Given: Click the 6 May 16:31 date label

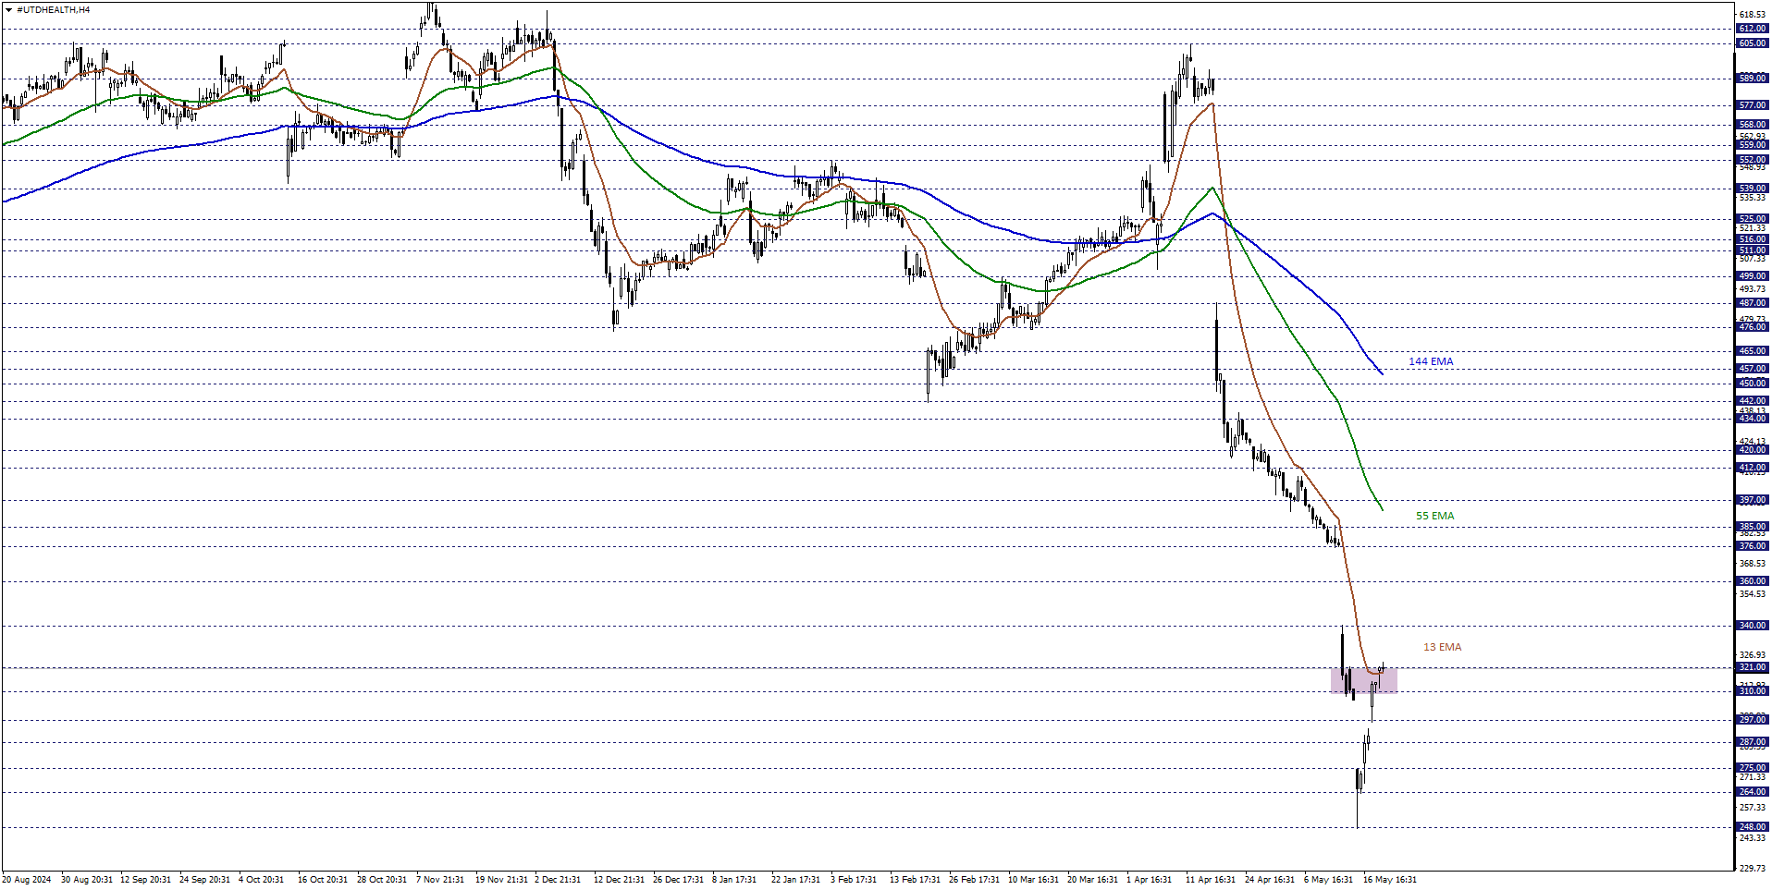Looking at the screenshot, I should [x=1328, y=880].
